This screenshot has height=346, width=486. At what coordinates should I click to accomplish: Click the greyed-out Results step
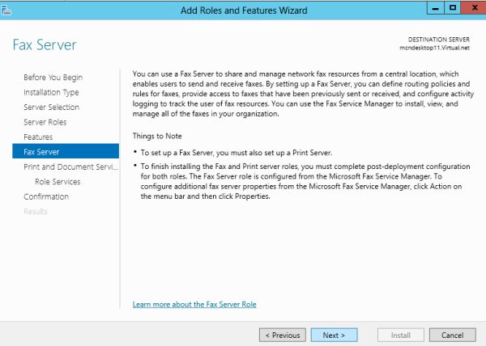(x=36, y=211)
